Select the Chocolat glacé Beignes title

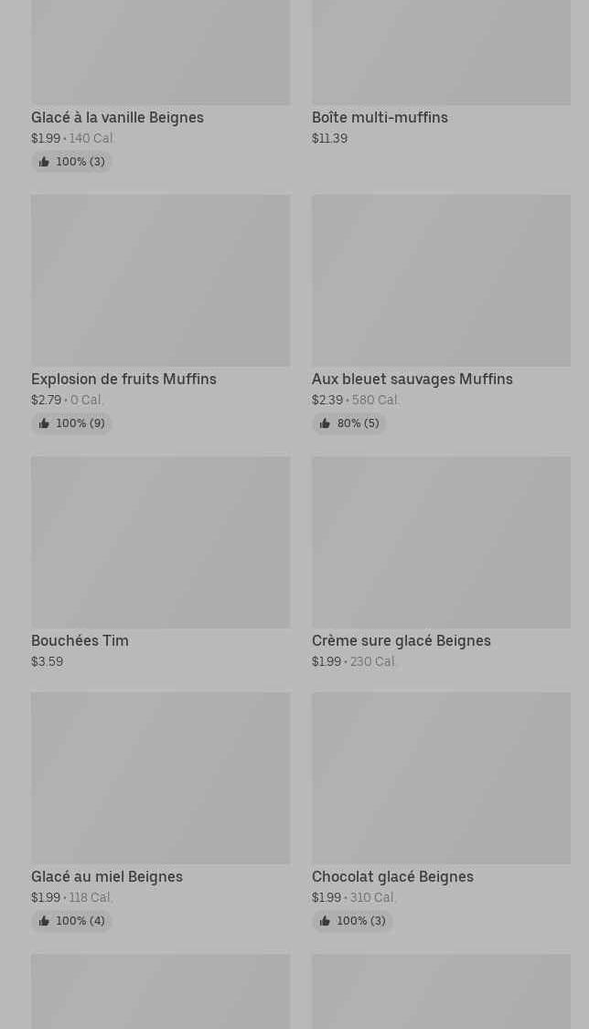pyautogui.click(x=392, y=876)
